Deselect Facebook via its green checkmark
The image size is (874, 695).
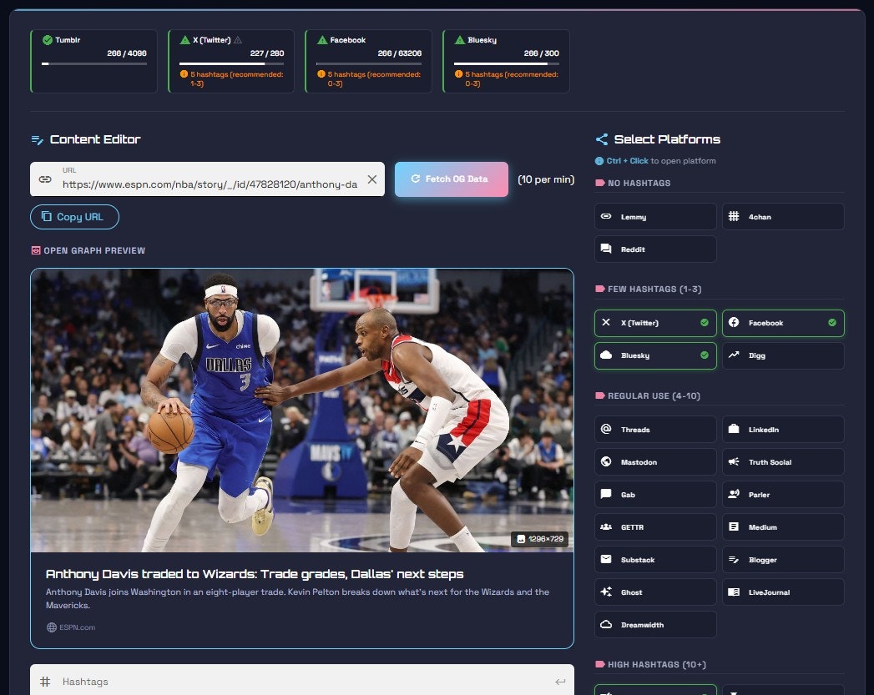[831, 322]
